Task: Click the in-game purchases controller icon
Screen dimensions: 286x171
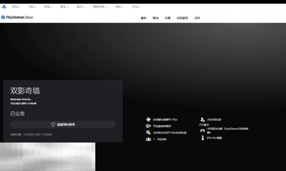Action: coord(148,126)
